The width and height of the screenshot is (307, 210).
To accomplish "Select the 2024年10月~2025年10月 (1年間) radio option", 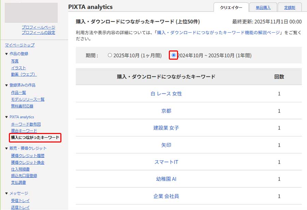I will click(x=174, y=55).
